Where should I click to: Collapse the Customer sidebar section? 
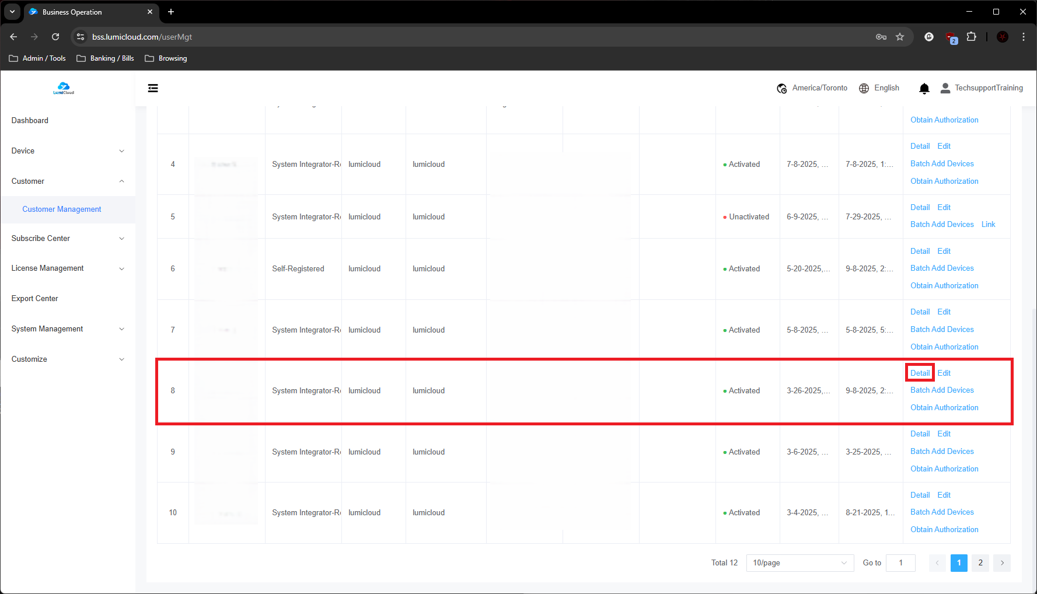point(68,181)
